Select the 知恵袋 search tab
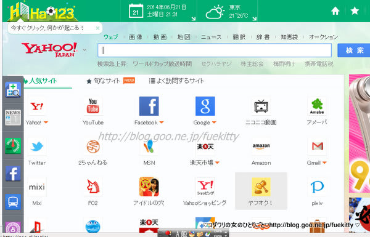The height and width of the screenshot is (237, 370). point(289,37)
